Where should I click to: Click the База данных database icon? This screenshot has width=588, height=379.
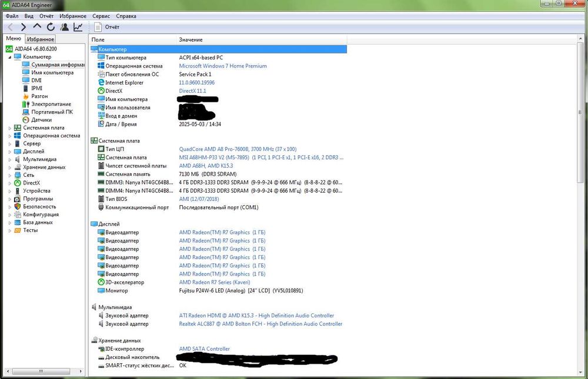(17, 222)
